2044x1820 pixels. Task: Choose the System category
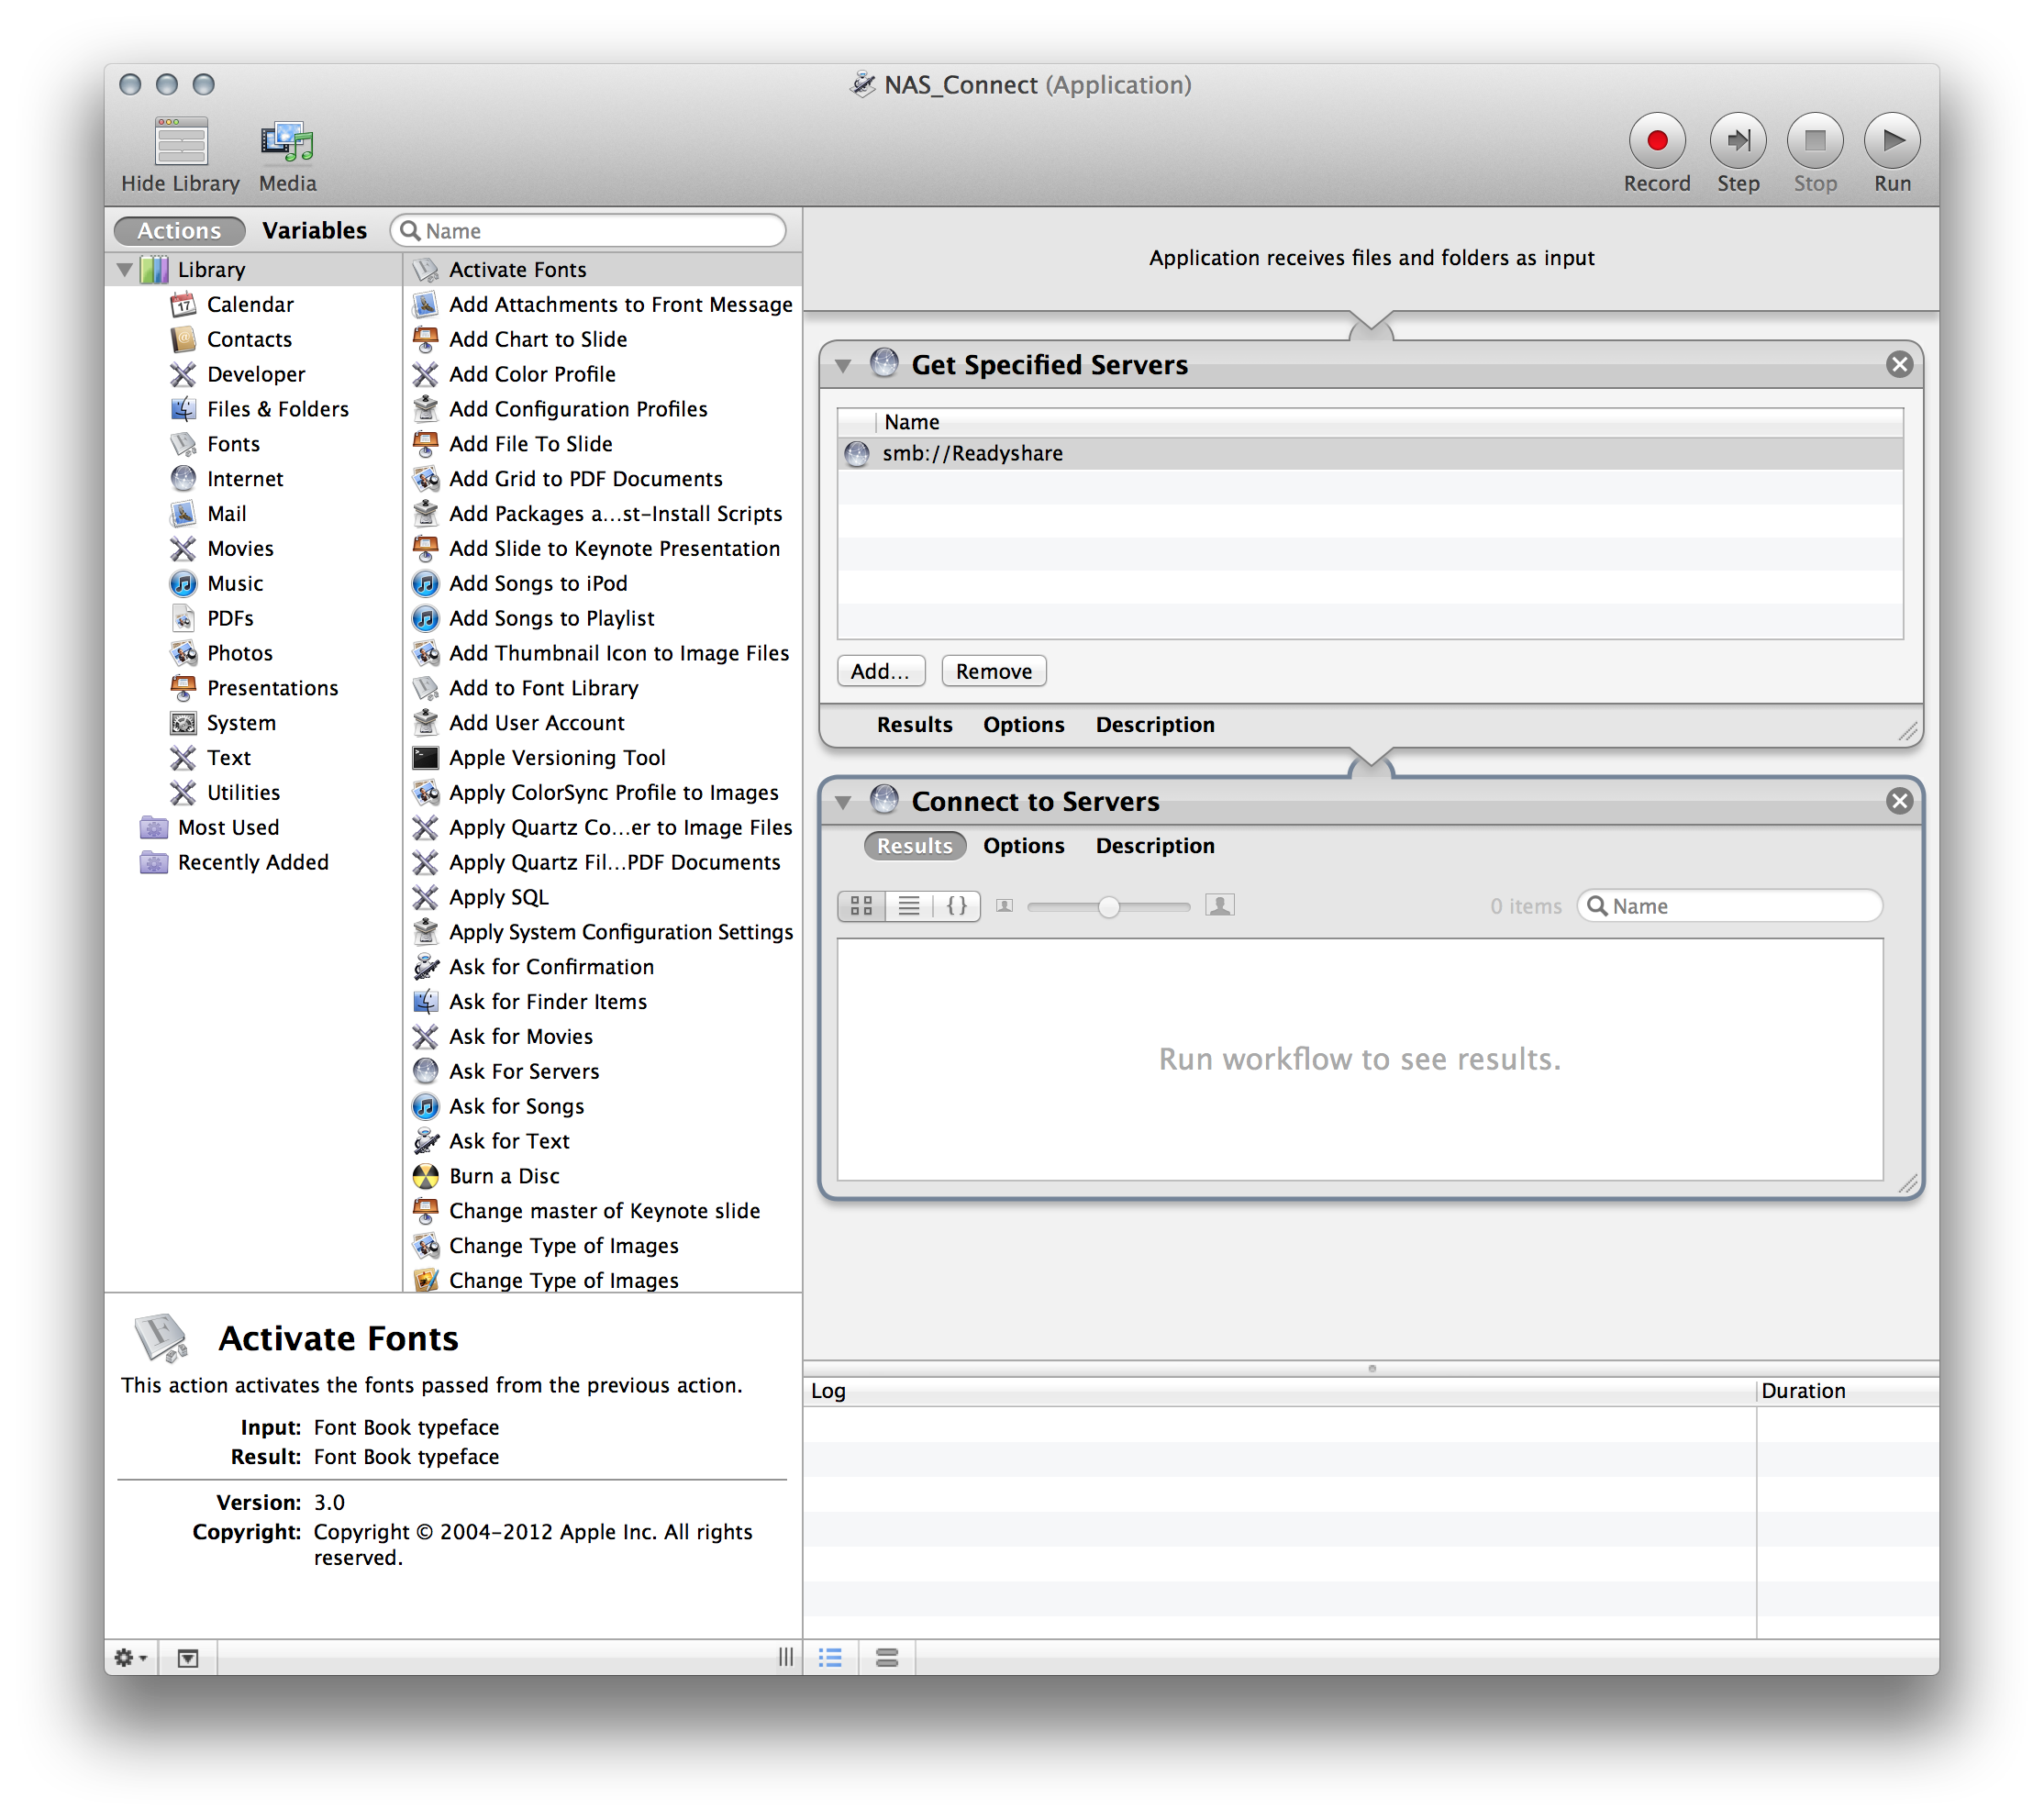240,723
